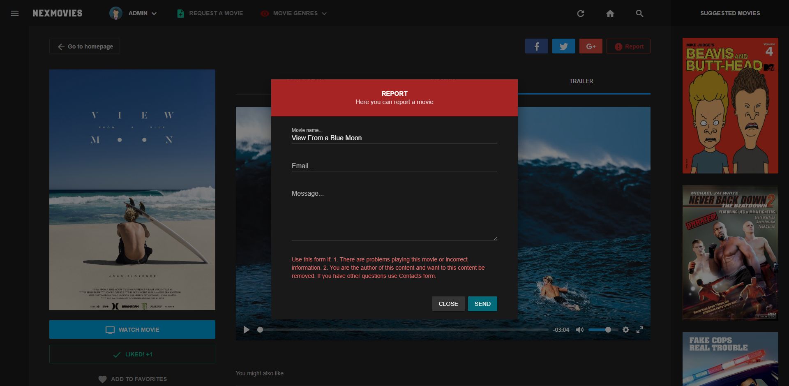Screen dimensions: 789x386
Task: Go to home via house icon
Action: pyautogui.click(x=610, y=14)
